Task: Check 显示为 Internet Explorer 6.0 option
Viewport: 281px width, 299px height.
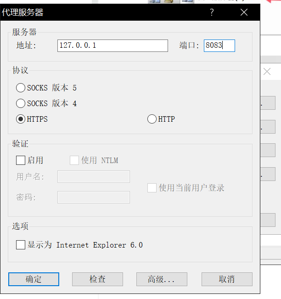Action: [21, 245]
